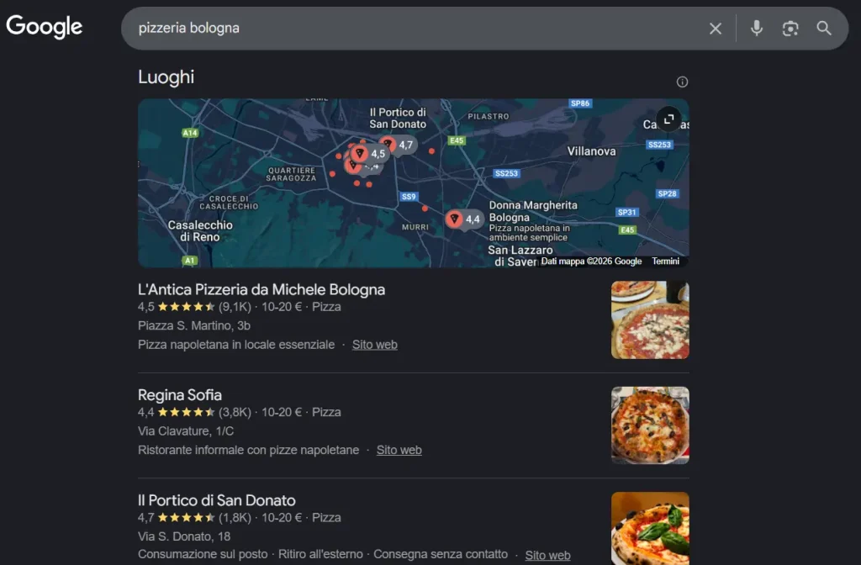
Task: Click the (9,1K) reviews count
Action: [x=235, y=307]
